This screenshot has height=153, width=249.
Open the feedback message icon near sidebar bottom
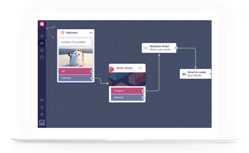42,100
